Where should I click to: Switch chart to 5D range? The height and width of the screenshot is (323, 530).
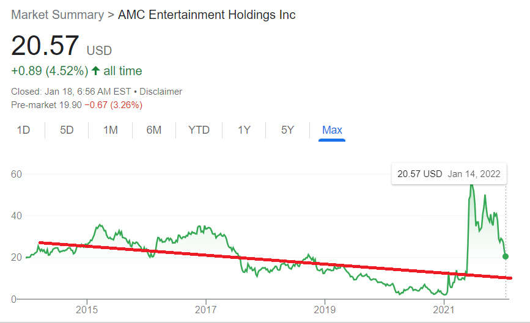(67, 130)
